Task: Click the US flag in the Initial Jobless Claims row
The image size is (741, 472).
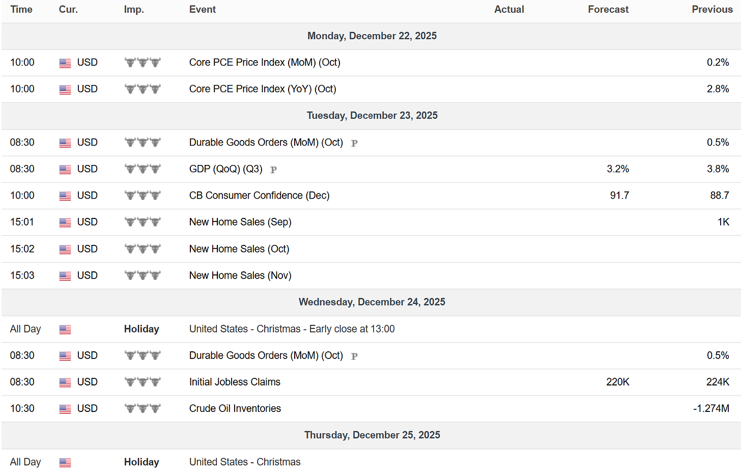Action: pyautogui.click(x=65, y=382)
